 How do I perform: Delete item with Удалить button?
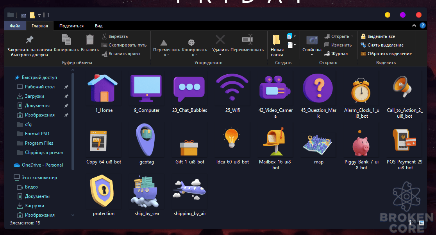coord(220,45)
